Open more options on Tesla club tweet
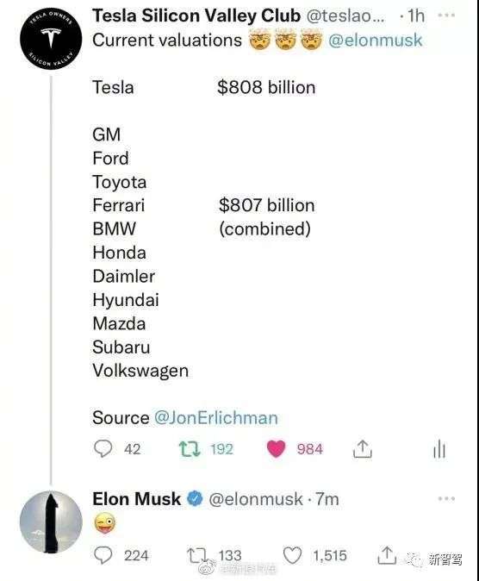The image size is (479, 581). point(446,16)
